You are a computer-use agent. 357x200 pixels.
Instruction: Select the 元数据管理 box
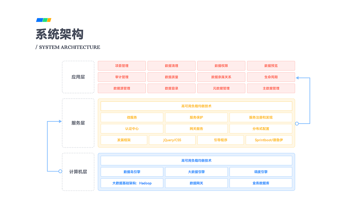point(221,88)
